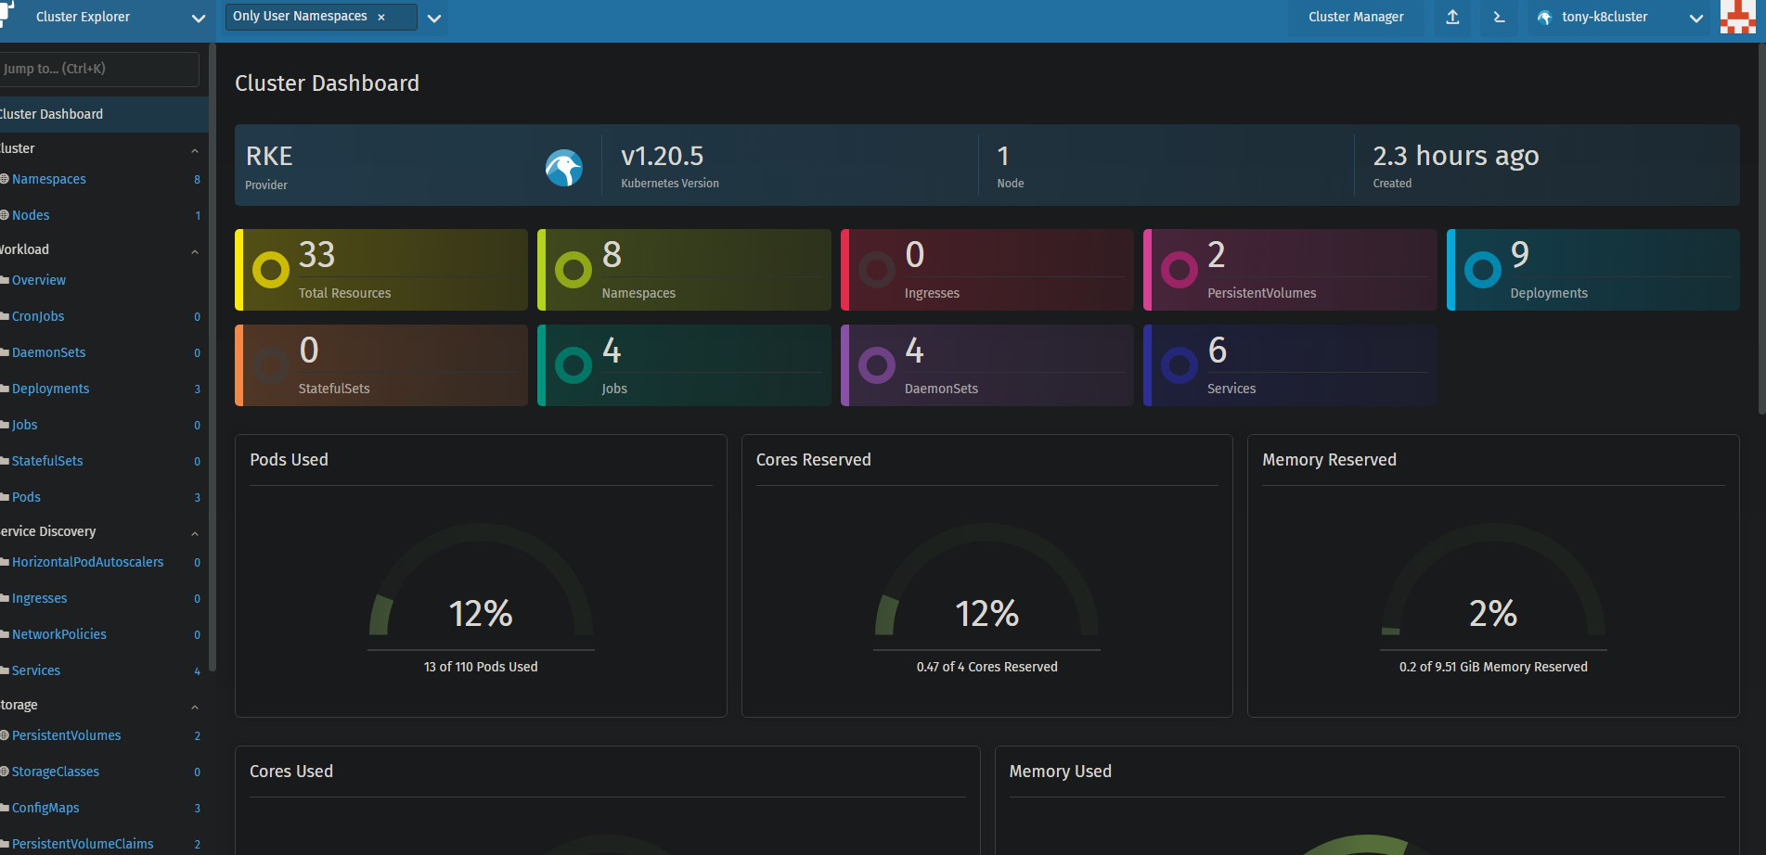Click the main page vertical scrollbar
The image size is (1766, 855).
coord(1762,228)
